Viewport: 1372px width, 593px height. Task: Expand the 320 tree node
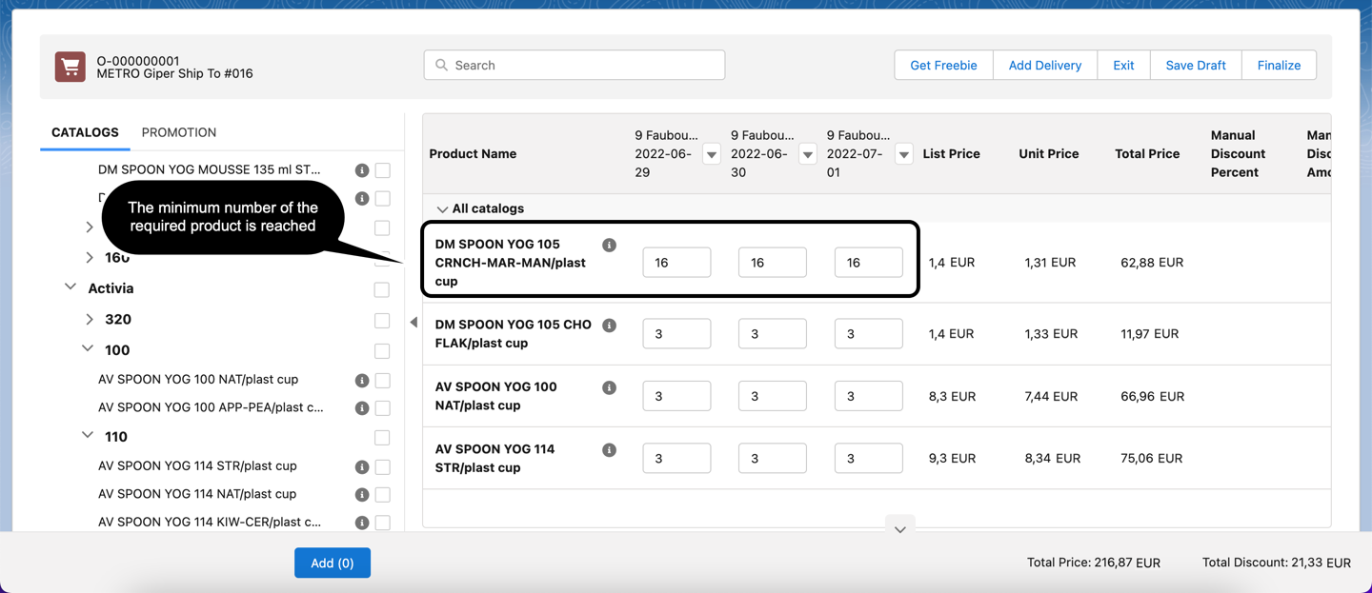tap(90, 320)
